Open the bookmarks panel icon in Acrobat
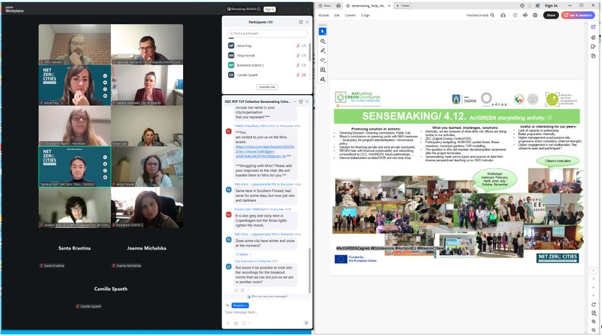The height and width of the screenshot is (335, 602). point(593,46)
